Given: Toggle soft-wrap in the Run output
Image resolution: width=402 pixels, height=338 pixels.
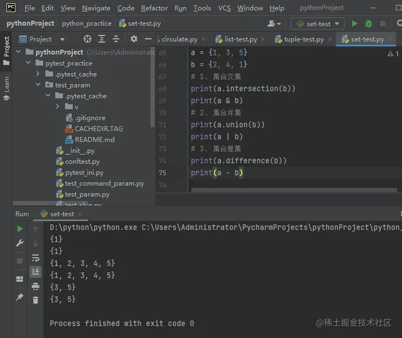Looking at the screenshot, I should coord(36,258).
